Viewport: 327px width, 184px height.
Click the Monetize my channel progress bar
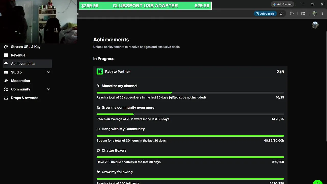pyautogui.click(x=190, y=93)
